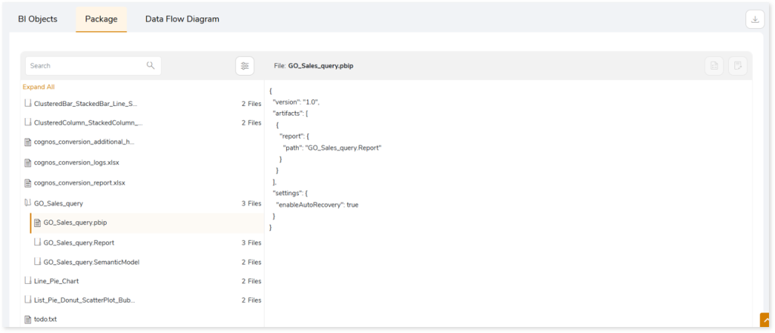The width and height of the screenshot is (775, 333).
Task: Click the todo.txt file icon
Action: [x=28, y=319]
